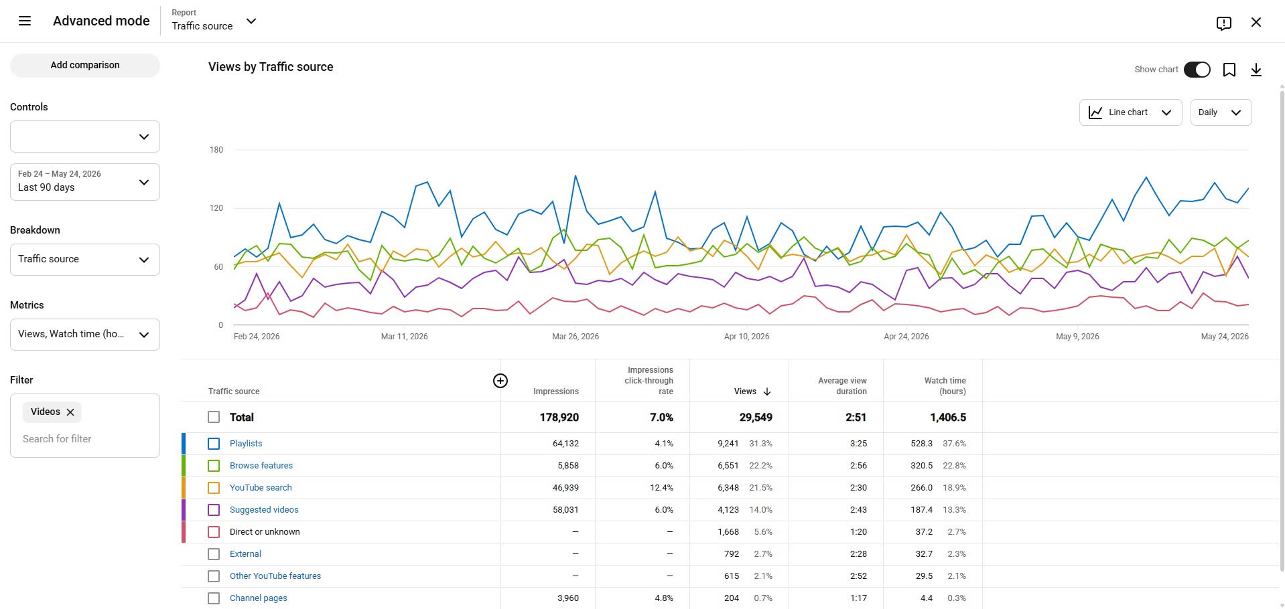1285x609 pixels.
Task: Close Advanced mode with the X icon
Action: [x=1256, y=22]
